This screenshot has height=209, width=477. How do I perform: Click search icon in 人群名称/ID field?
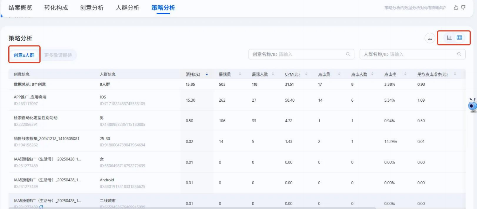[x=459, y=54]
